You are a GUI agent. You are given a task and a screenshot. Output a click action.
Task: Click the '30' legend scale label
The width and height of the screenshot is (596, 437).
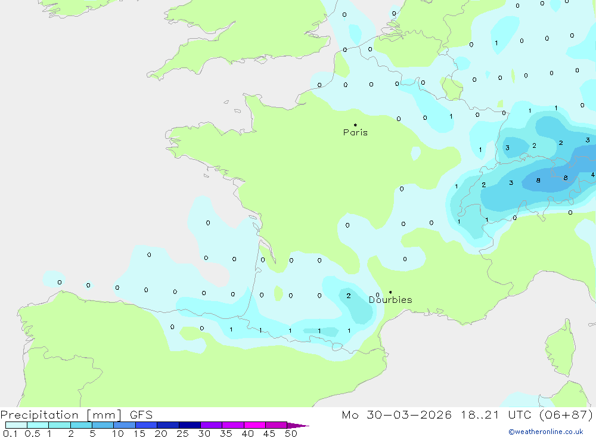point(204,433)
